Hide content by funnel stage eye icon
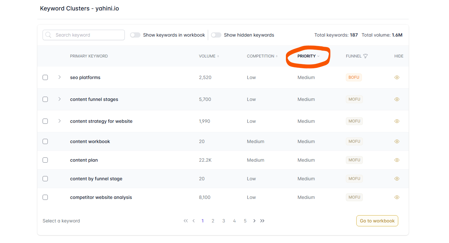 tap(397, 179)
